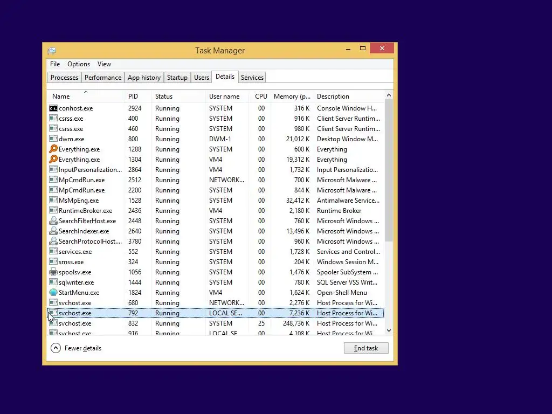Open the Options menu

click(79, 64)
